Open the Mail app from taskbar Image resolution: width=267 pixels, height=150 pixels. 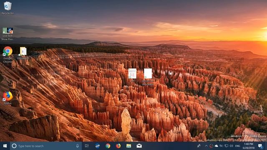coord(139,146)
